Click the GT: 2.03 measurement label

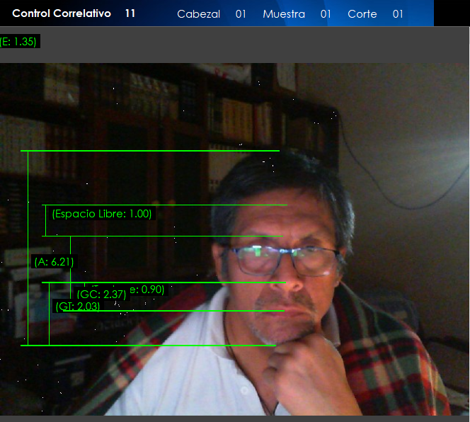coord(77,307)
